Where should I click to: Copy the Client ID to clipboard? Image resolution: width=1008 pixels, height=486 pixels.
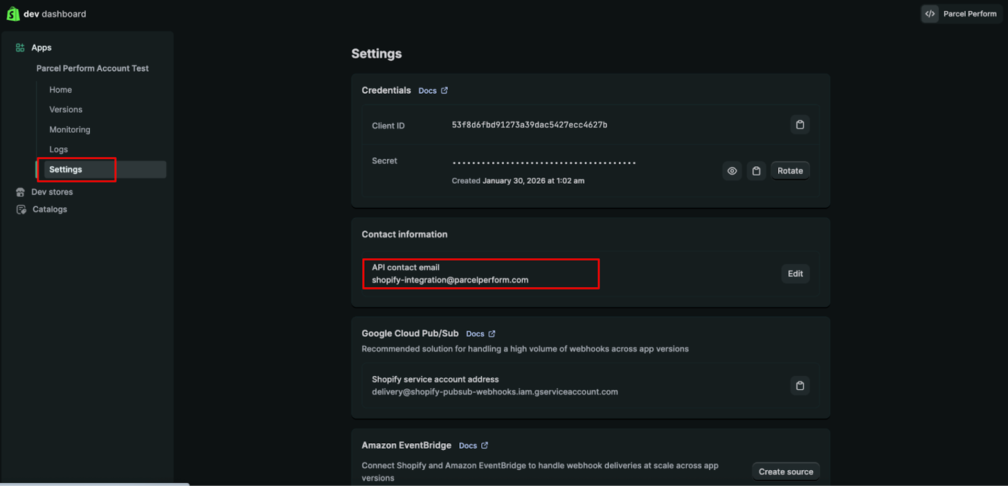click(800, 125)
